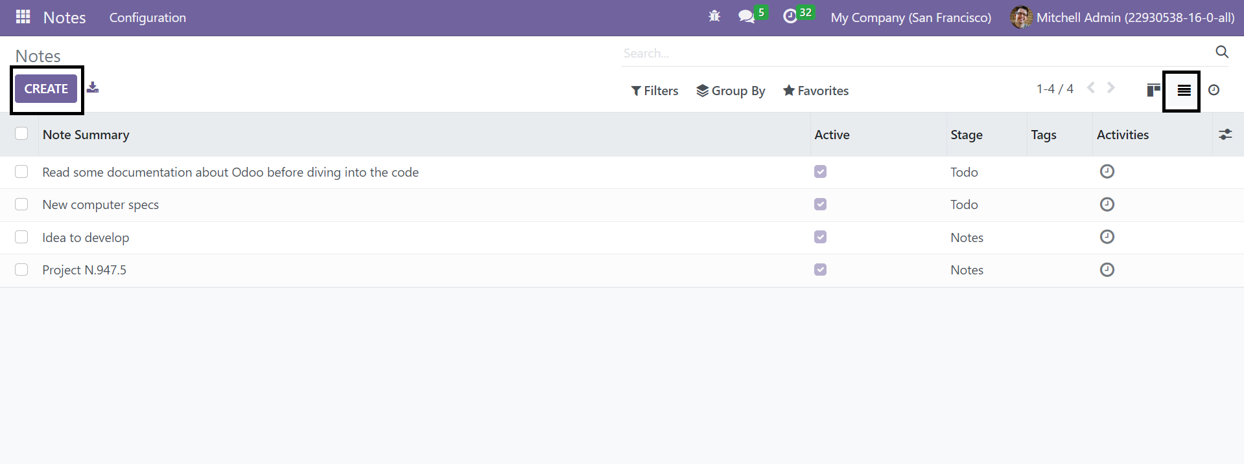Select Idea to develop row checkbox

point(21,237)
